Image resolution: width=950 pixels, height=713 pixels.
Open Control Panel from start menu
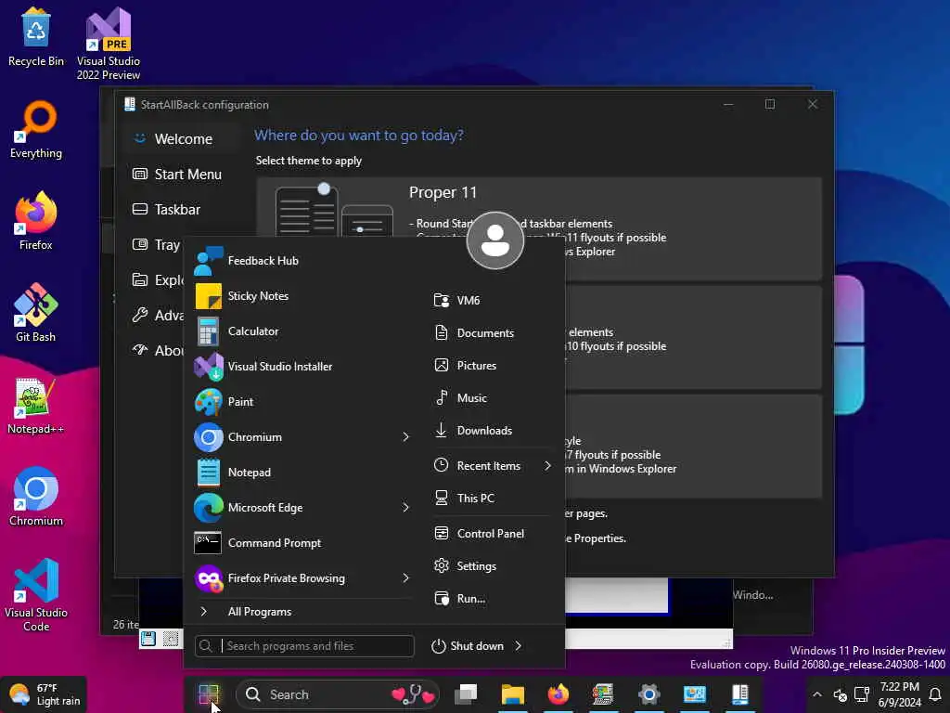coord(492,534)
